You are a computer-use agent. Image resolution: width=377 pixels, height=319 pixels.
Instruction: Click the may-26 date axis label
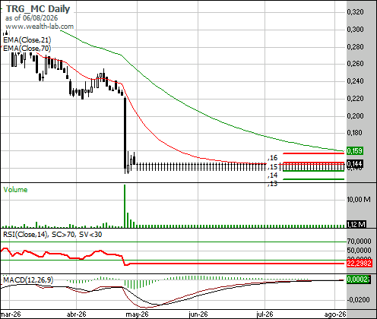pos(137,314)
